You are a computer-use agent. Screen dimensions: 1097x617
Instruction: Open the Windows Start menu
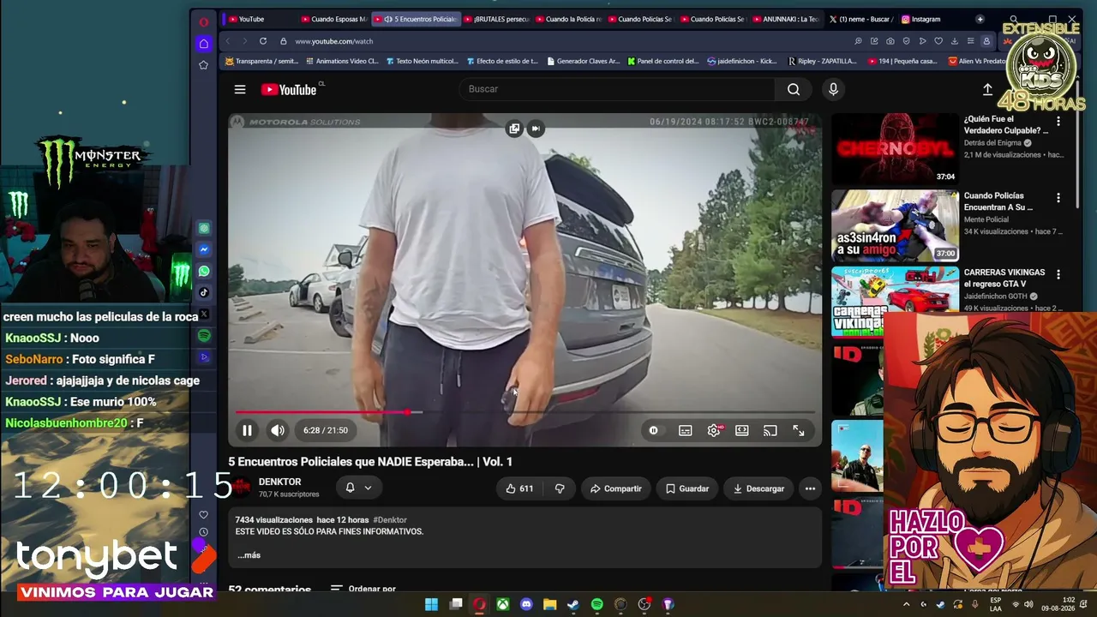(431, 604)
